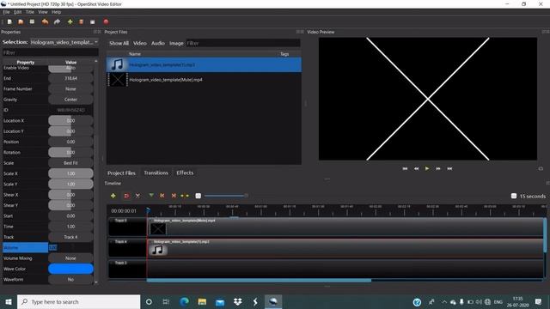Screen dimensions: 550x309
Task: Jump to the next marker
Action: (x=174, y=196)
